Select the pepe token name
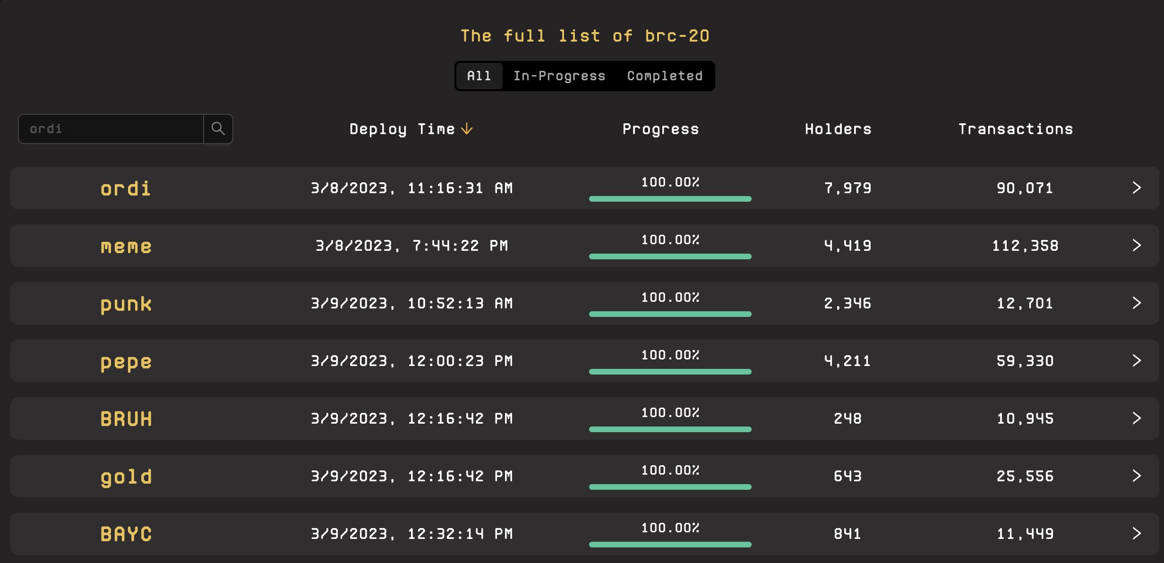 point(126,362)
